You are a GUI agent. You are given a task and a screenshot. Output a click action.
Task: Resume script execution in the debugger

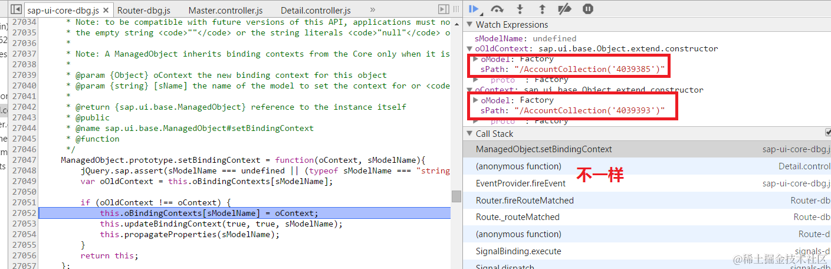click(473, 9)
